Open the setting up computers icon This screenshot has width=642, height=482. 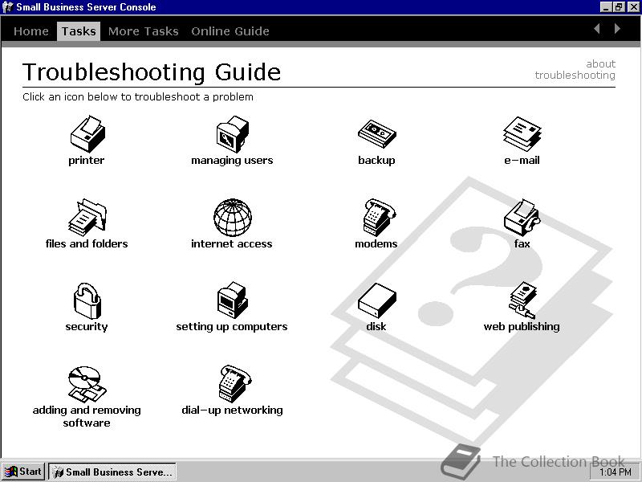(x=233, y=300)
